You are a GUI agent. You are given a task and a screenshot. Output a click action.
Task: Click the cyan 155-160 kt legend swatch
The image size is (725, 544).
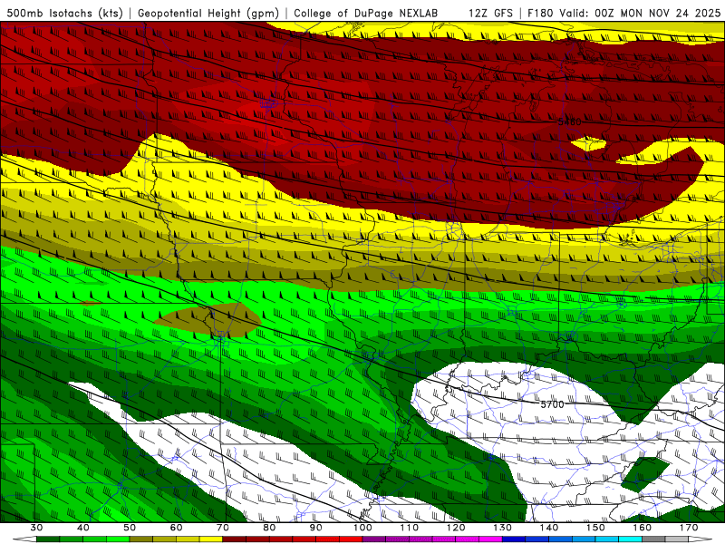pyautogui.click(x=630, y=539)
